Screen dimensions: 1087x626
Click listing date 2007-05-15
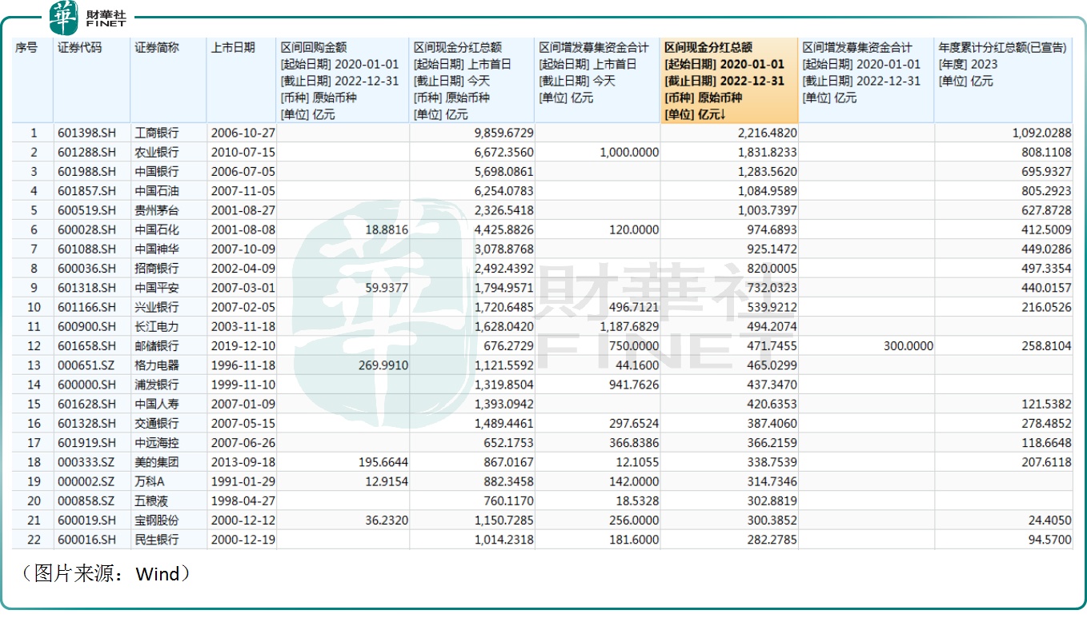(242, 423)
